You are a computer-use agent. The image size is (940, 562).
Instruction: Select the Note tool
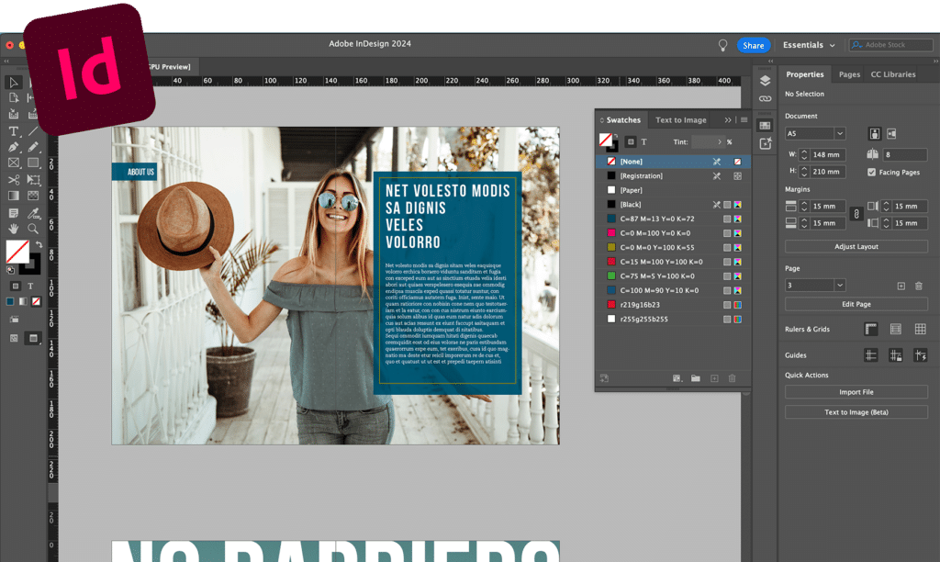click(x=13, y=213)
